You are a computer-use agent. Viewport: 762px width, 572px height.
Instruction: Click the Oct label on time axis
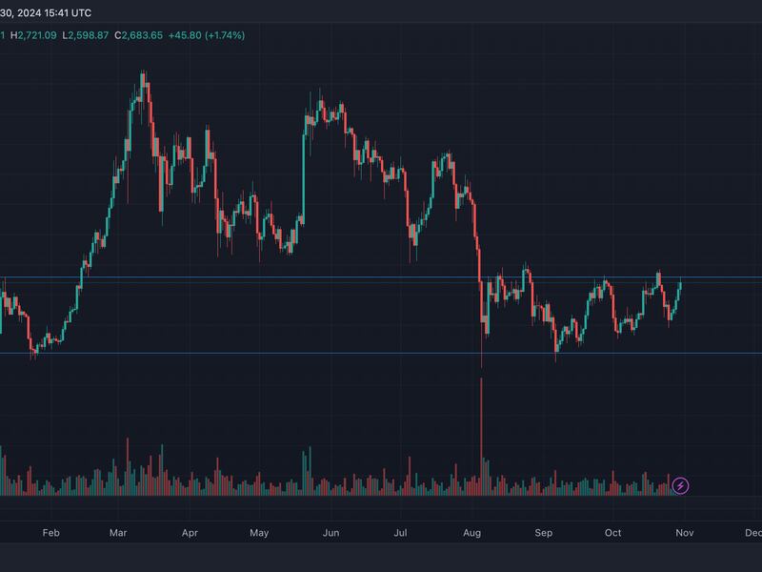[613, 533]
